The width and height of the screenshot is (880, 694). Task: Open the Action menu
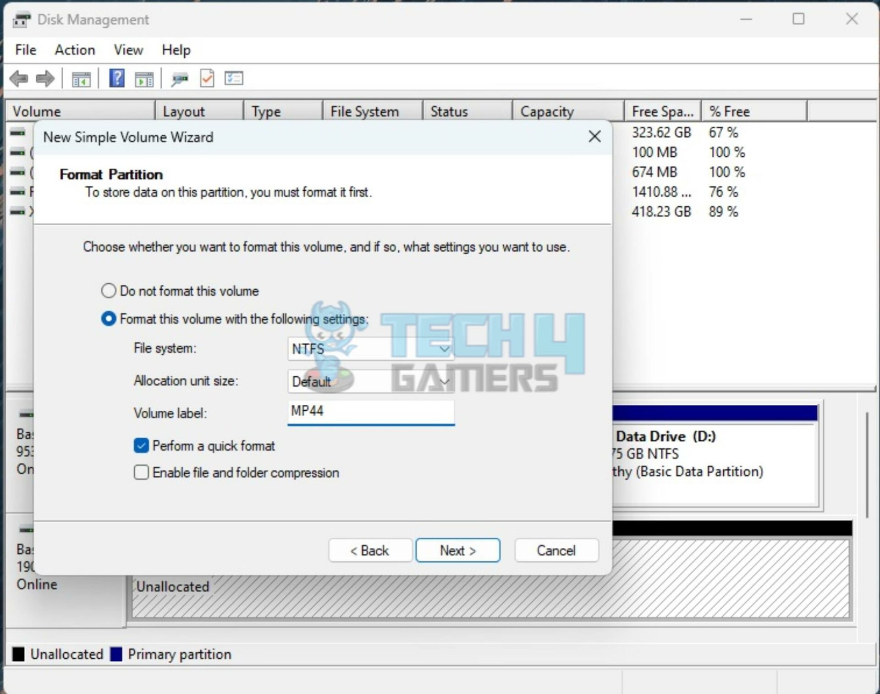click(75, 50)
